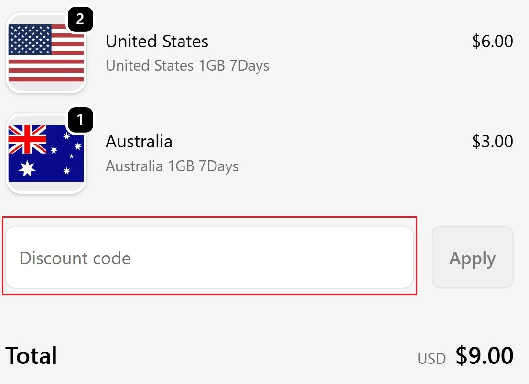Click the United States 1GB 7Days description
The image size is (529, 384).
pos(187,65)
